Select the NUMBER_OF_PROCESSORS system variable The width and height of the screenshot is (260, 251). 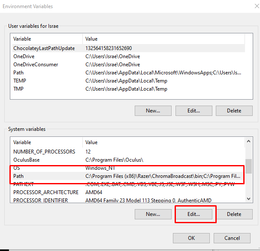(x=44, y=152)
